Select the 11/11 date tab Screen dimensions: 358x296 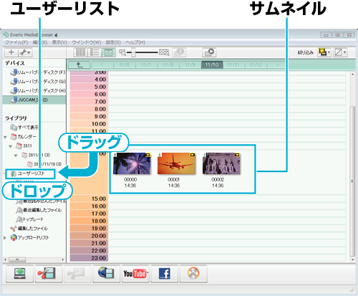(x=233, y=65)
